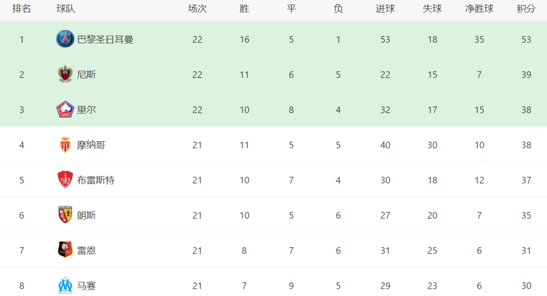Select the 马赛 team name
547x296 pixels.
tap(86, 286)
